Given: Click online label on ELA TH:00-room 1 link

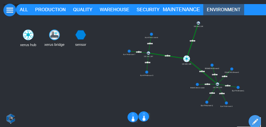Looking at the screenshot, I should click(228, 86).
